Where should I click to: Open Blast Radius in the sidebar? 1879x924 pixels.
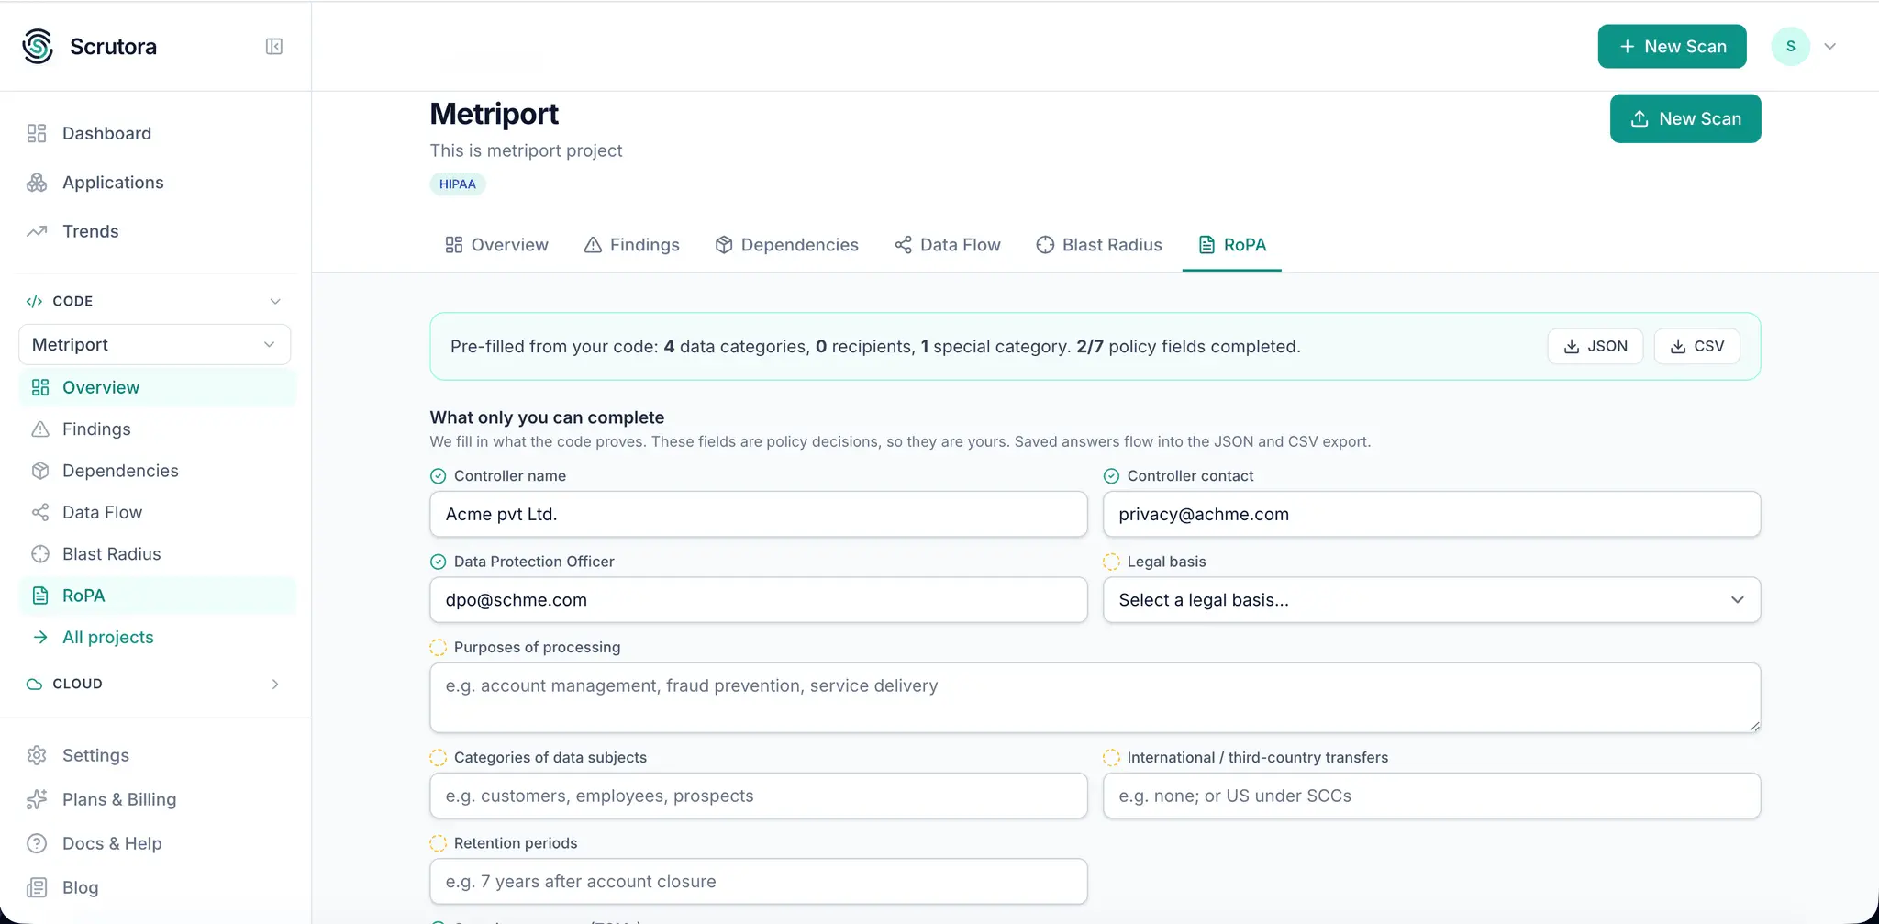point(157,554)
